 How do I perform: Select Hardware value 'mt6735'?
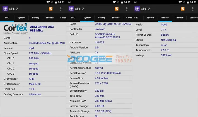pyautogui.click(x=99, y=42)
